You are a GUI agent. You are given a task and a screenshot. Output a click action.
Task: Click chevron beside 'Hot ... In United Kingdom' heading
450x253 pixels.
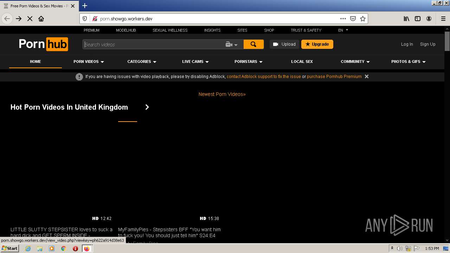point(147,107)
